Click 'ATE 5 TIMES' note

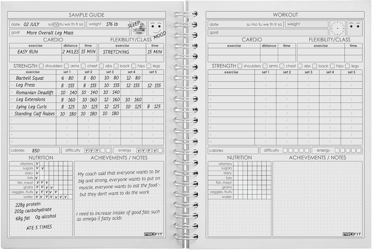click(39, 227)
